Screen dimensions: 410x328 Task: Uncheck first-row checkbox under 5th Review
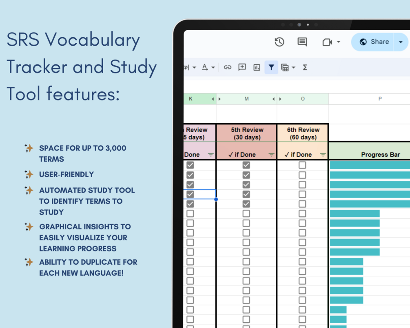(246, 165)
